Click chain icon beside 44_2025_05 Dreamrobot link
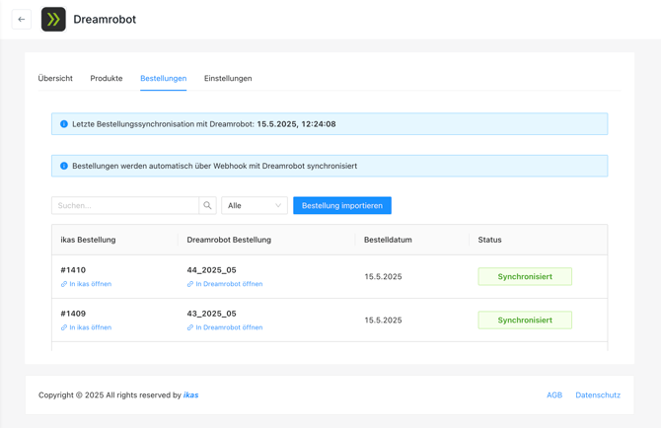 [190, 284]
